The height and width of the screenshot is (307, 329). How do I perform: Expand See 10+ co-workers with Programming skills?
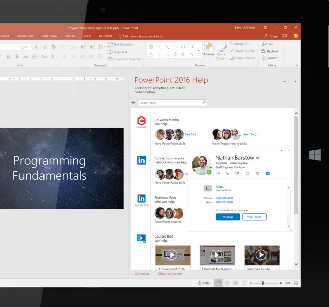click(250, 134)
